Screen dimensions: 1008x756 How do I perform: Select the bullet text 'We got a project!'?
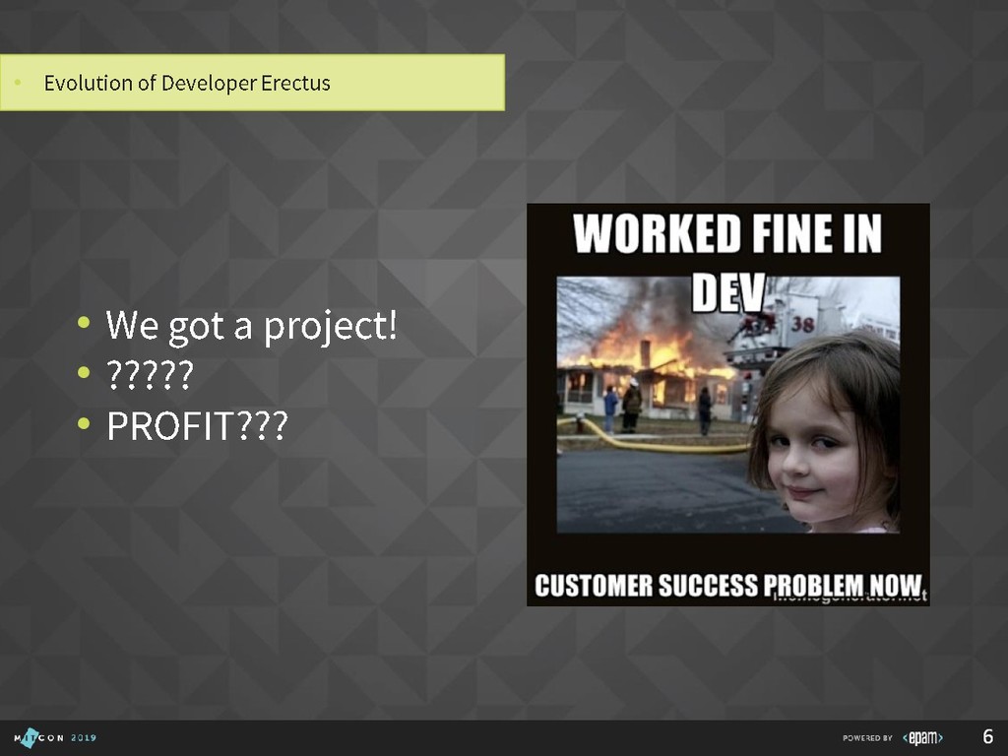(x=251, y=325)
